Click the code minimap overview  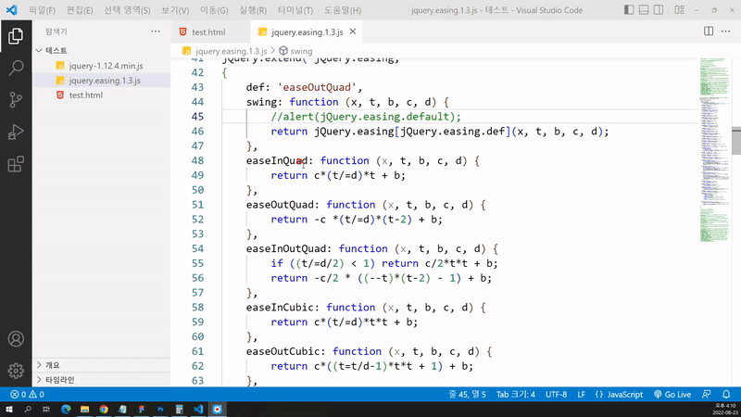714,150
